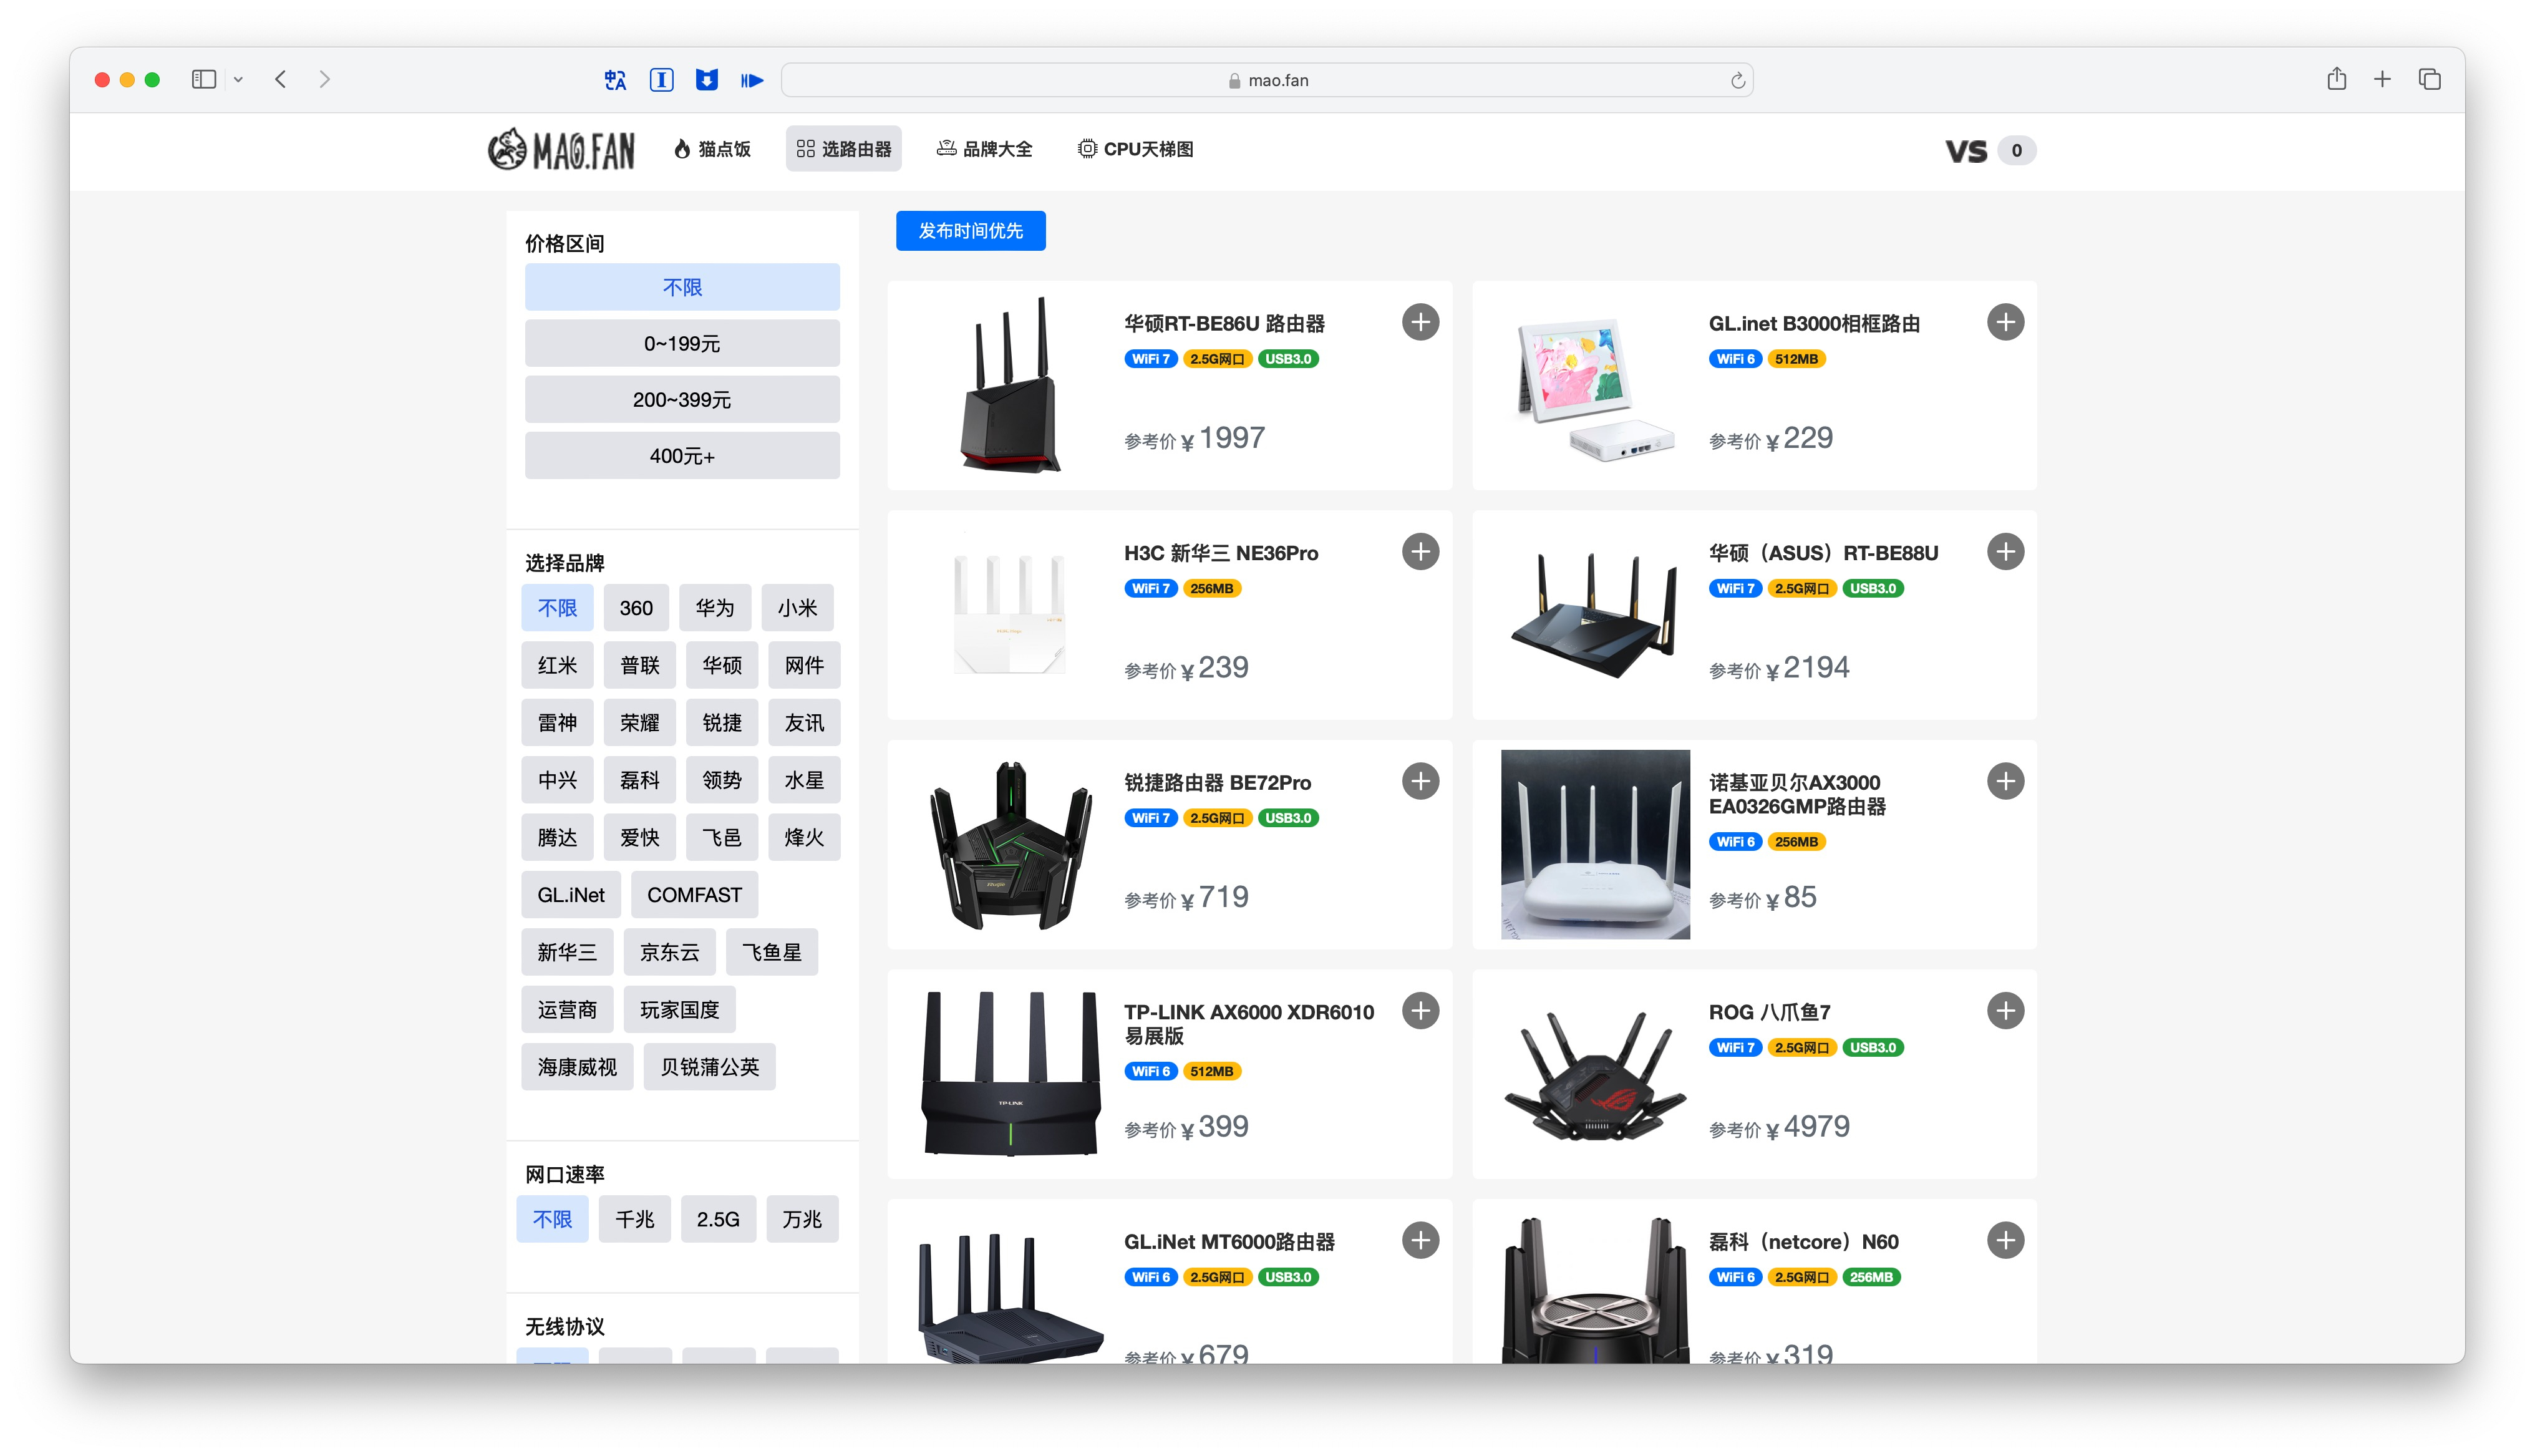
Task: Filter by brand 锐捷
Action: point(722,723)
